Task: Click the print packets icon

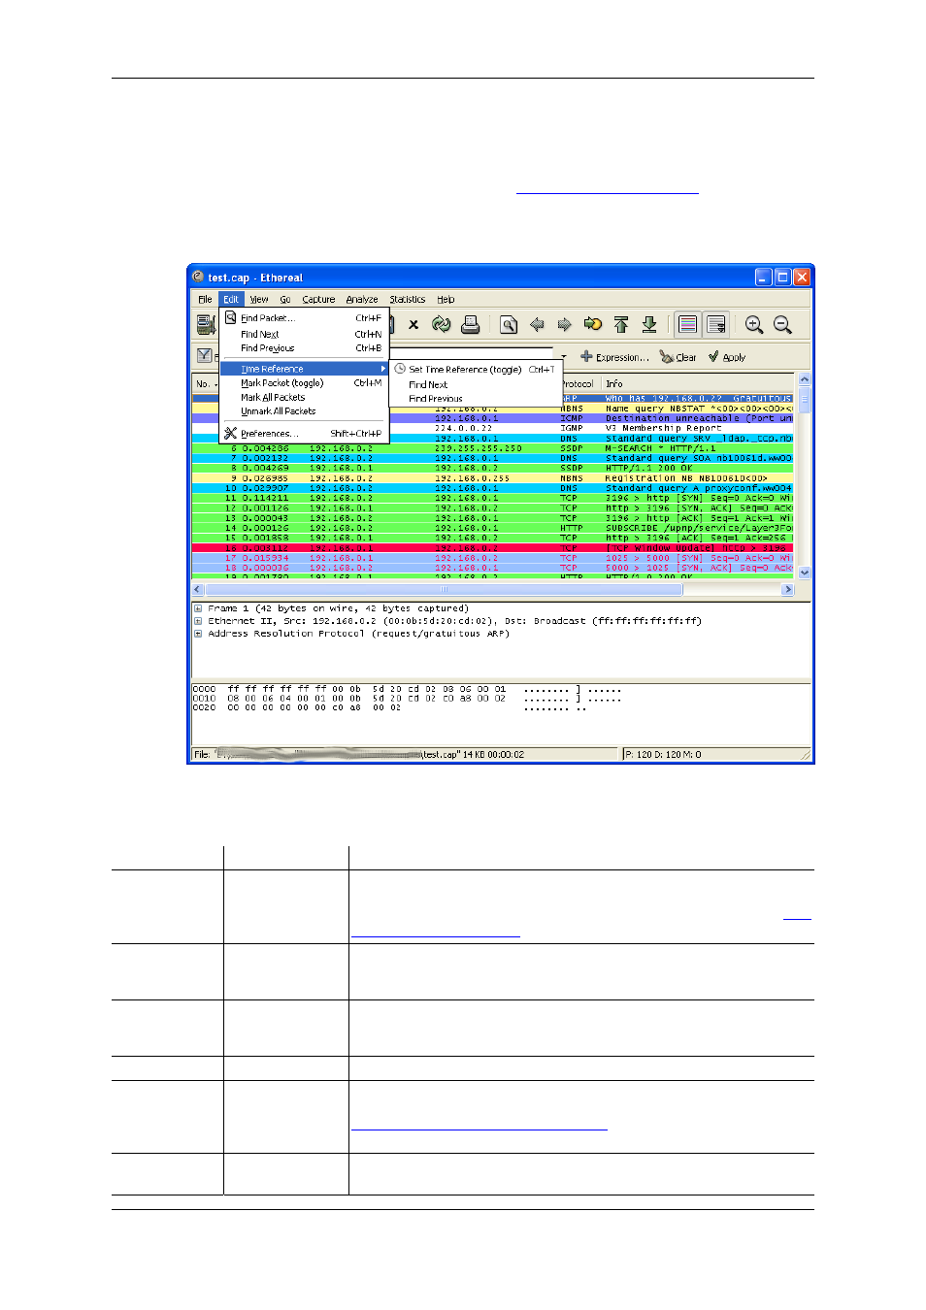Action: coord(470,325)
